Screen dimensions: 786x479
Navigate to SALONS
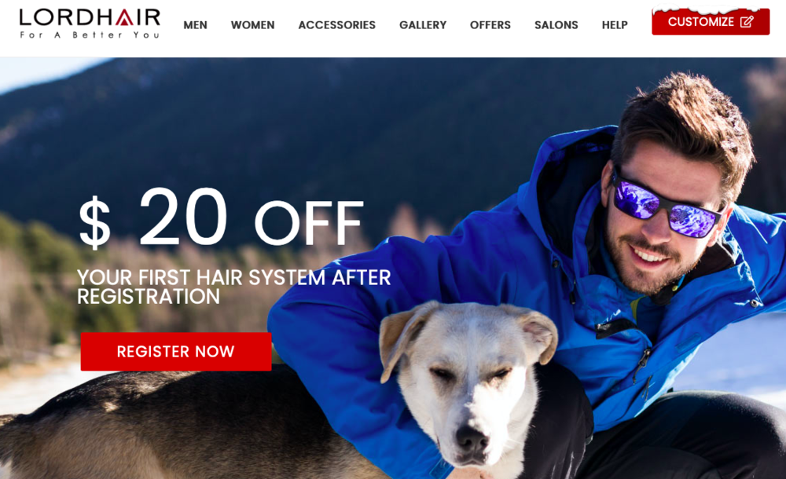tap(556, 25)
